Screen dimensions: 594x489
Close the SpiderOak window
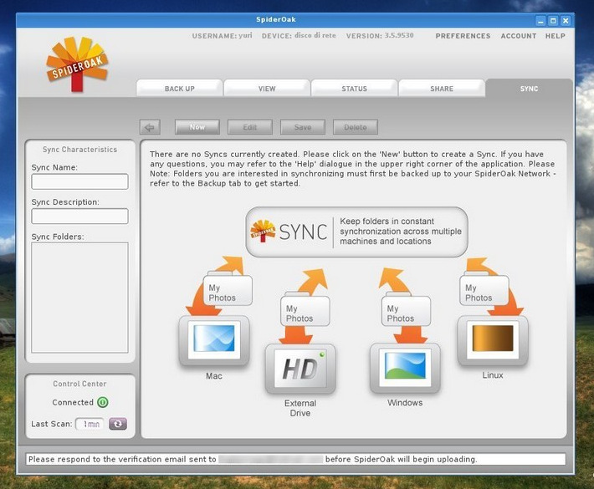coord(566,21)
